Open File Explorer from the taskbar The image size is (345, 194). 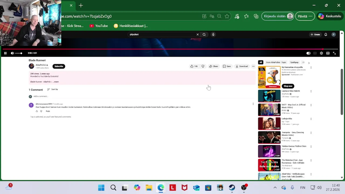coord(149,188)
